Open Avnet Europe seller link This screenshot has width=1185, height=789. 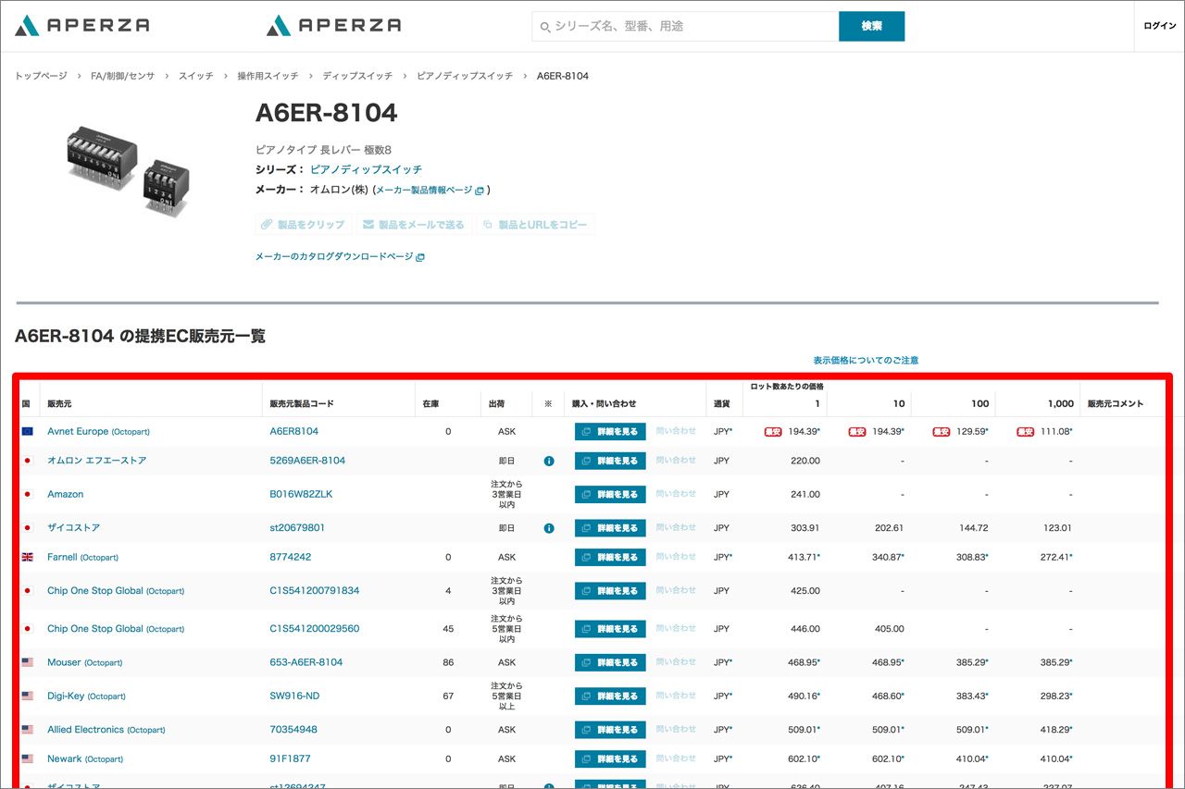(x=98, y=431)
